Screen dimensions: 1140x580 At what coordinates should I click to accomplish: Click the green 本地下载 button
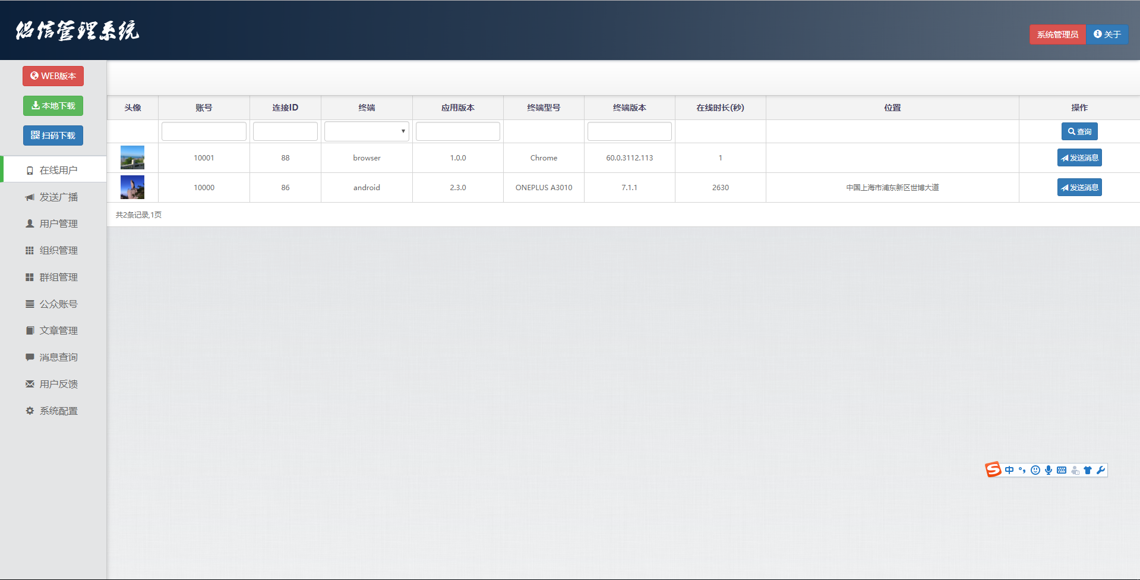tap(53, 106)
